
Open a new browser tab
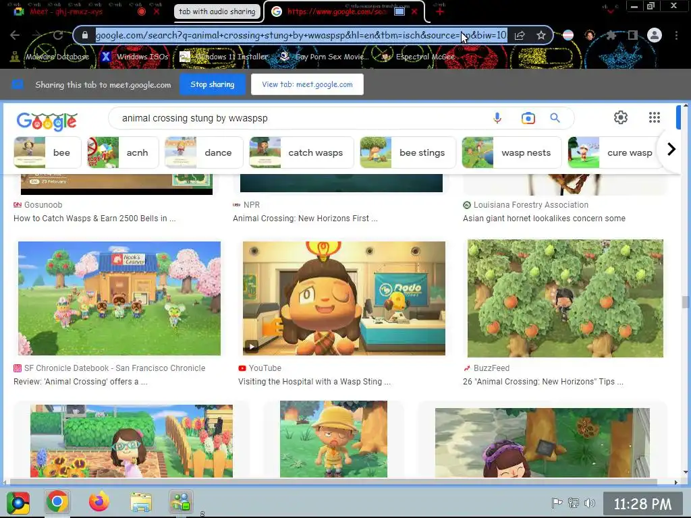440,11
